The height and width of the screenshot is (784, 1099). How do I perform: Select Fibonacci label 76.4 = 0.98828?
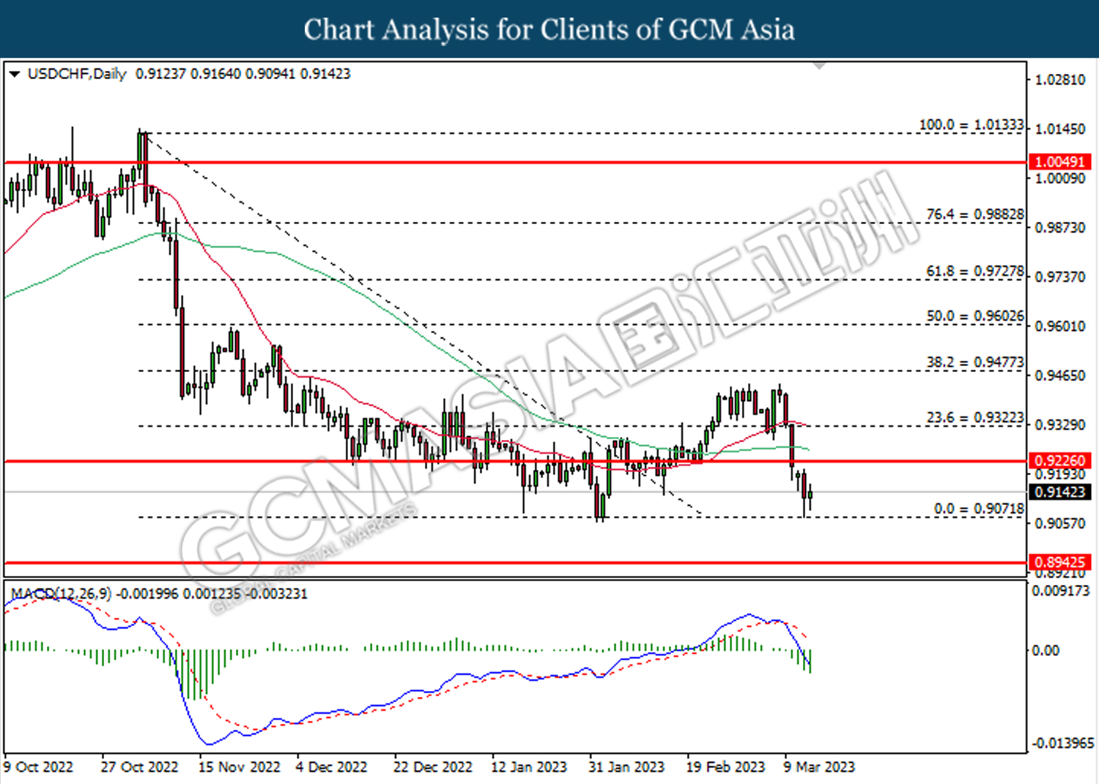[x=975, y=214]
